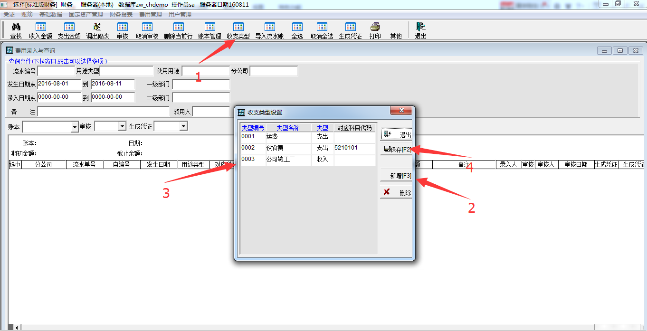Screen dimensions: 647x331
Task: Open the 收支类型 settings tool
Action: coord(238,27)
